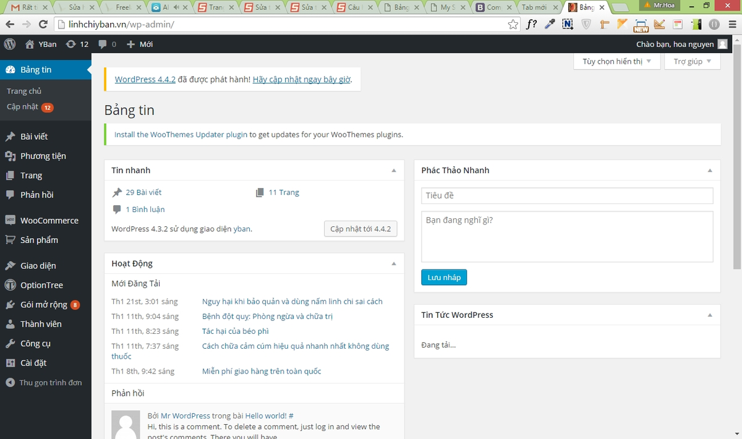This screenshot has width=742, height=439.
Task: Open '11 Trang' link
Action: tap(284, 192)
